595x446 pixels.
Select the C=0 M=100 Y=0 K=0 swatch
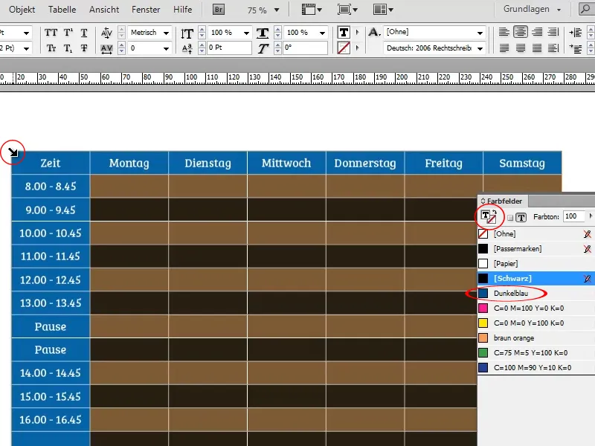[535, 308]
